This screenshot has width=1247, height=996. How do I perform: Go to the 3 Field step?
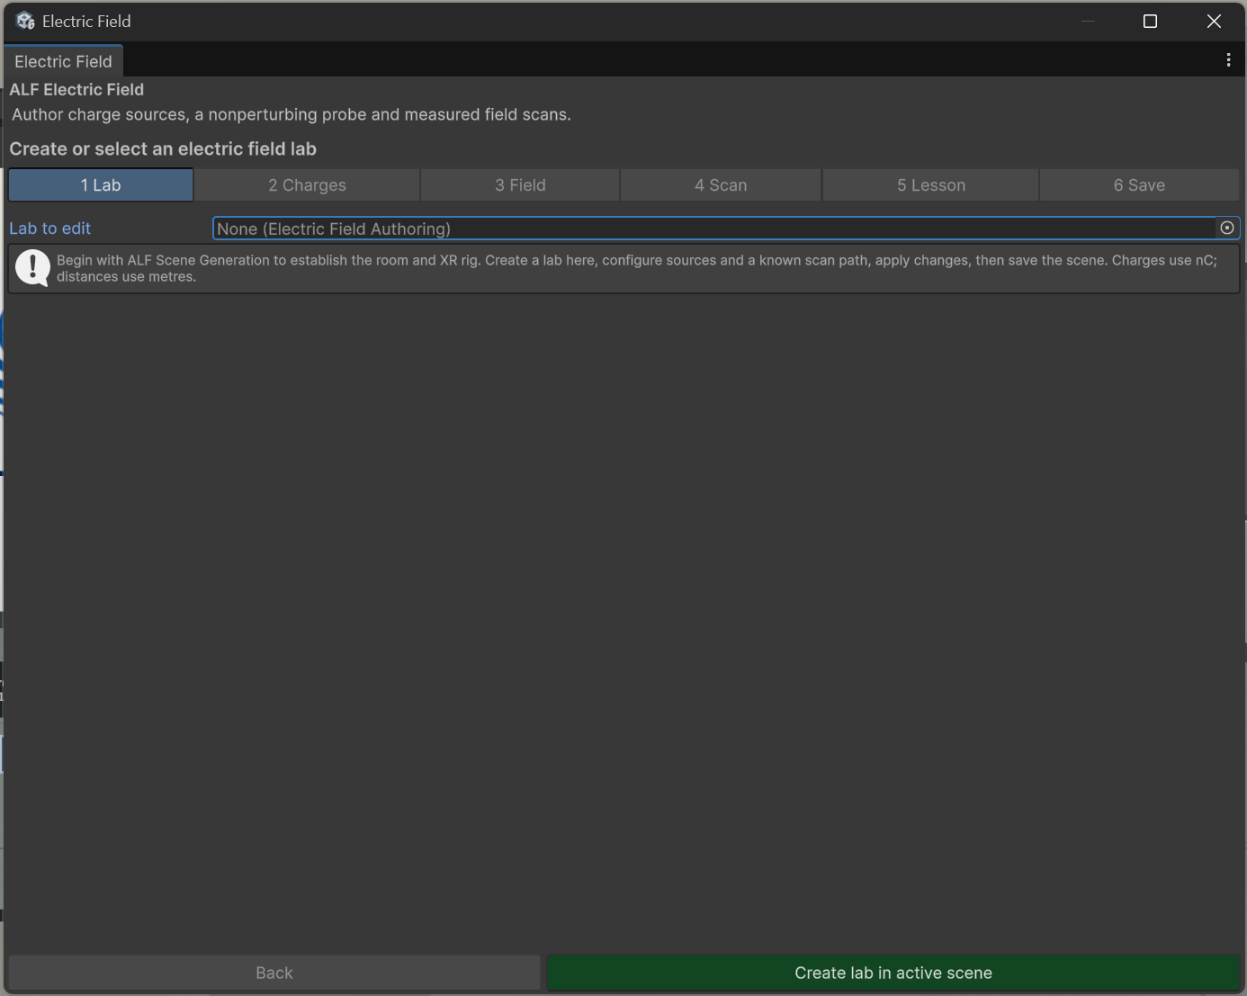pos(520,185)
